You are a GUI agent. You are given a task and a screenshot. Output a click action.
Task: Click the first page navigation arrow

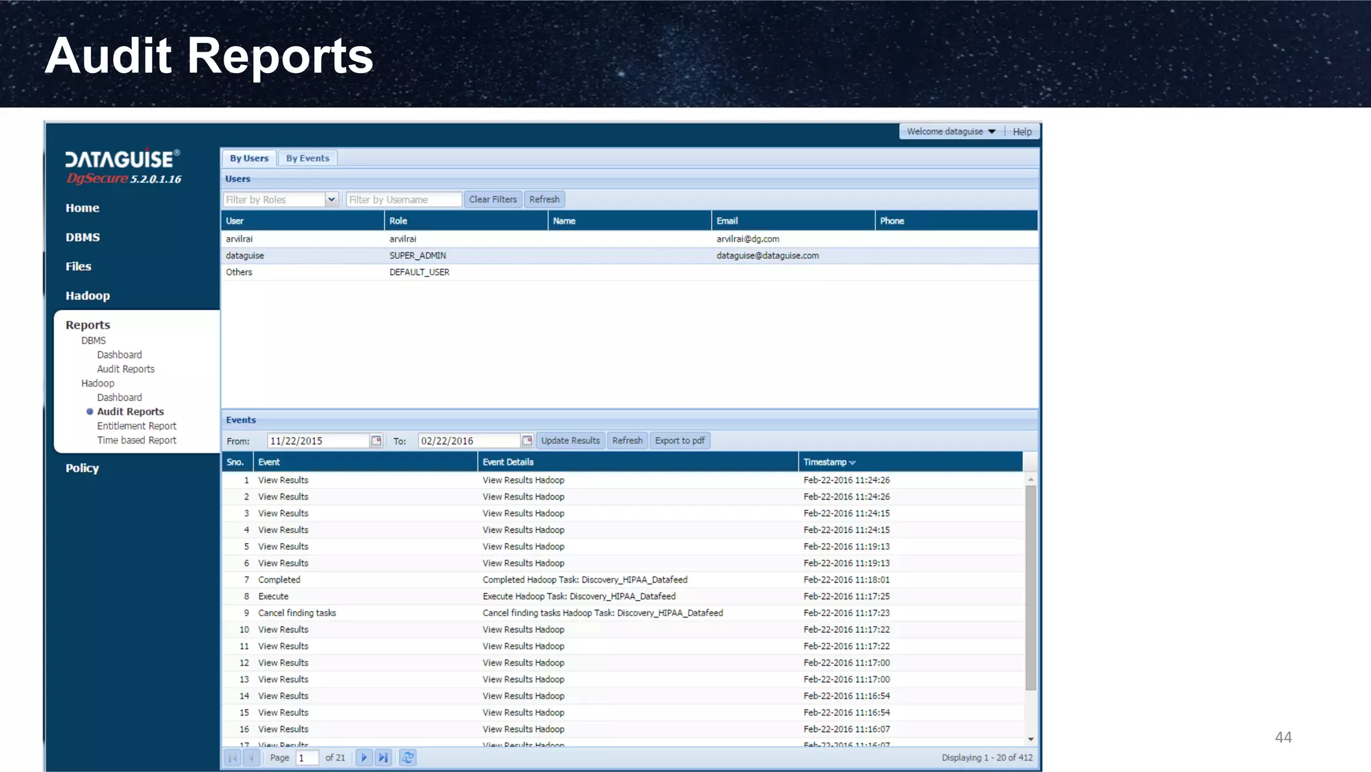pos(232,757)
